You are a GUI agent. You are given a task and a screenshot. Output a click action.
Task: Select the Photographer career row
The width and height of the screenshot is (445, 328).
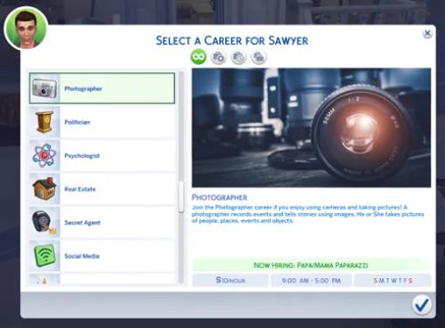(x=102, y=88)
